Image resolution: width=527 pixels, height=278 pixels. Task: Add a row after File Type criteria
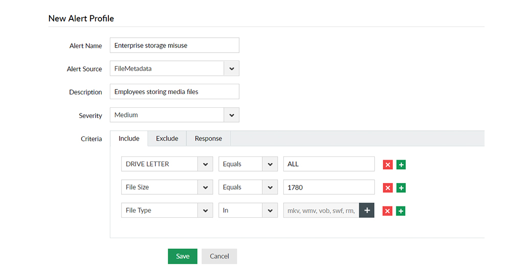coord(401,211)
